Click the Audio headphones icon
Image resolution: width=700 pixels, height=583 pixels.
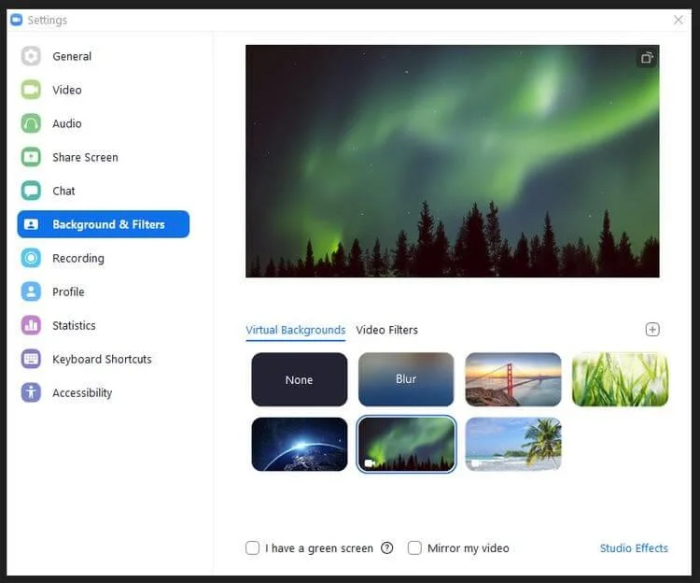(x=31, y=123)
